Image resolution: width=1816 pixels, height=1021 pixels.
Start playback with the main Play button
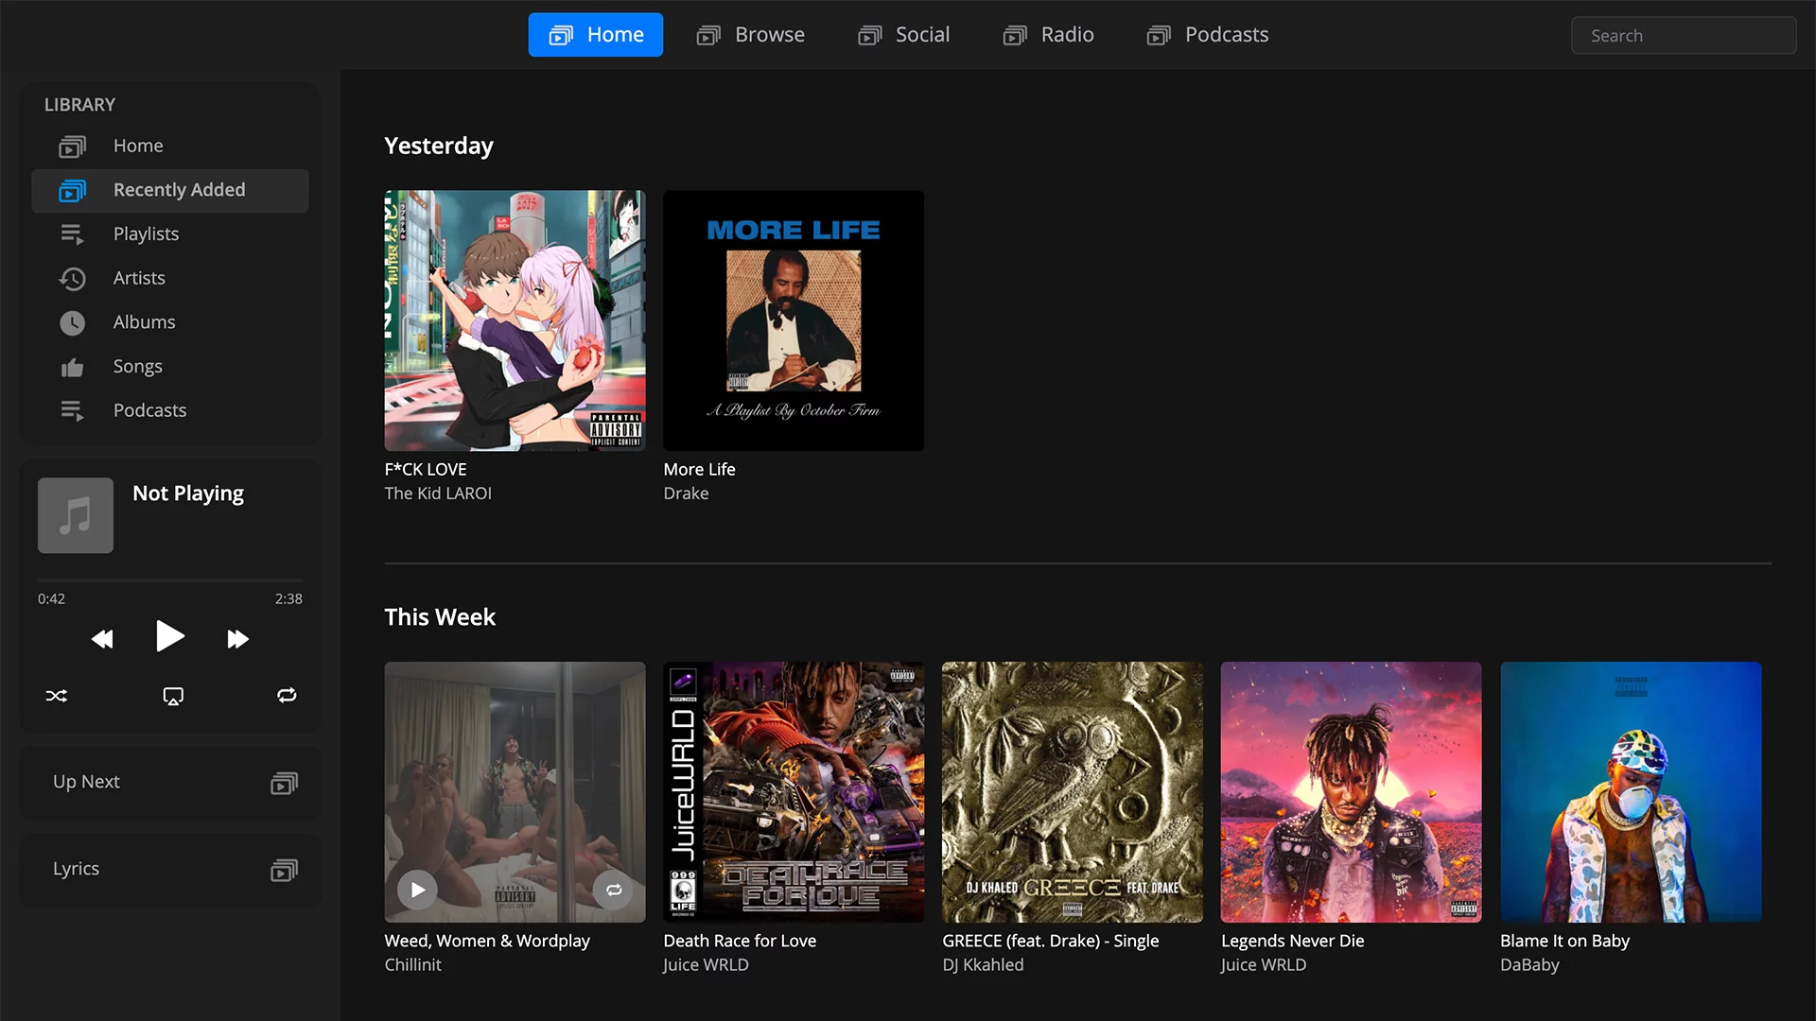[170, 636]
